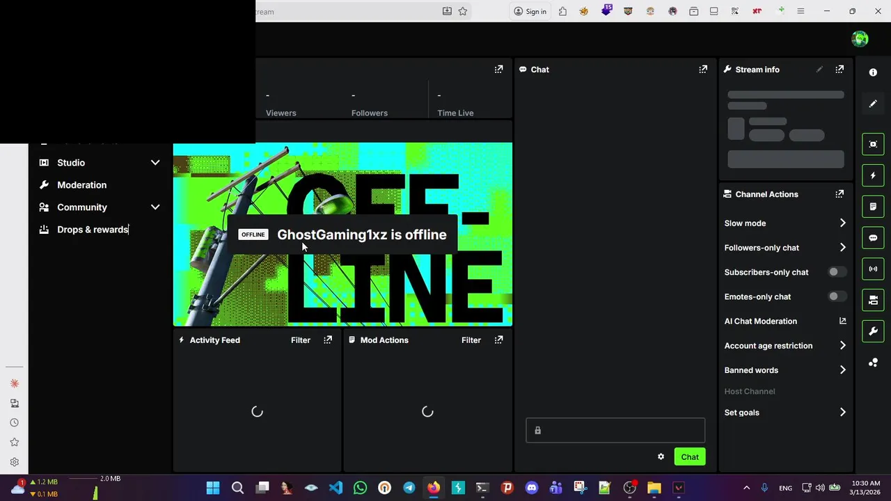891x501 pixels.
Task: Toggle Subscribers-only chat switch
Action: tap(837, 272)
